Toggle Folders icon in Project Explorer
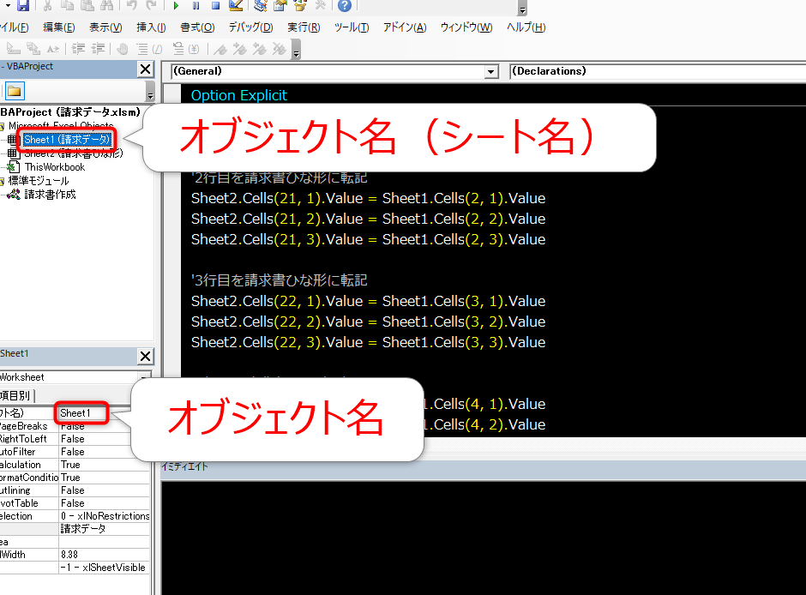The image size is (806, 595). coord(15,92)
